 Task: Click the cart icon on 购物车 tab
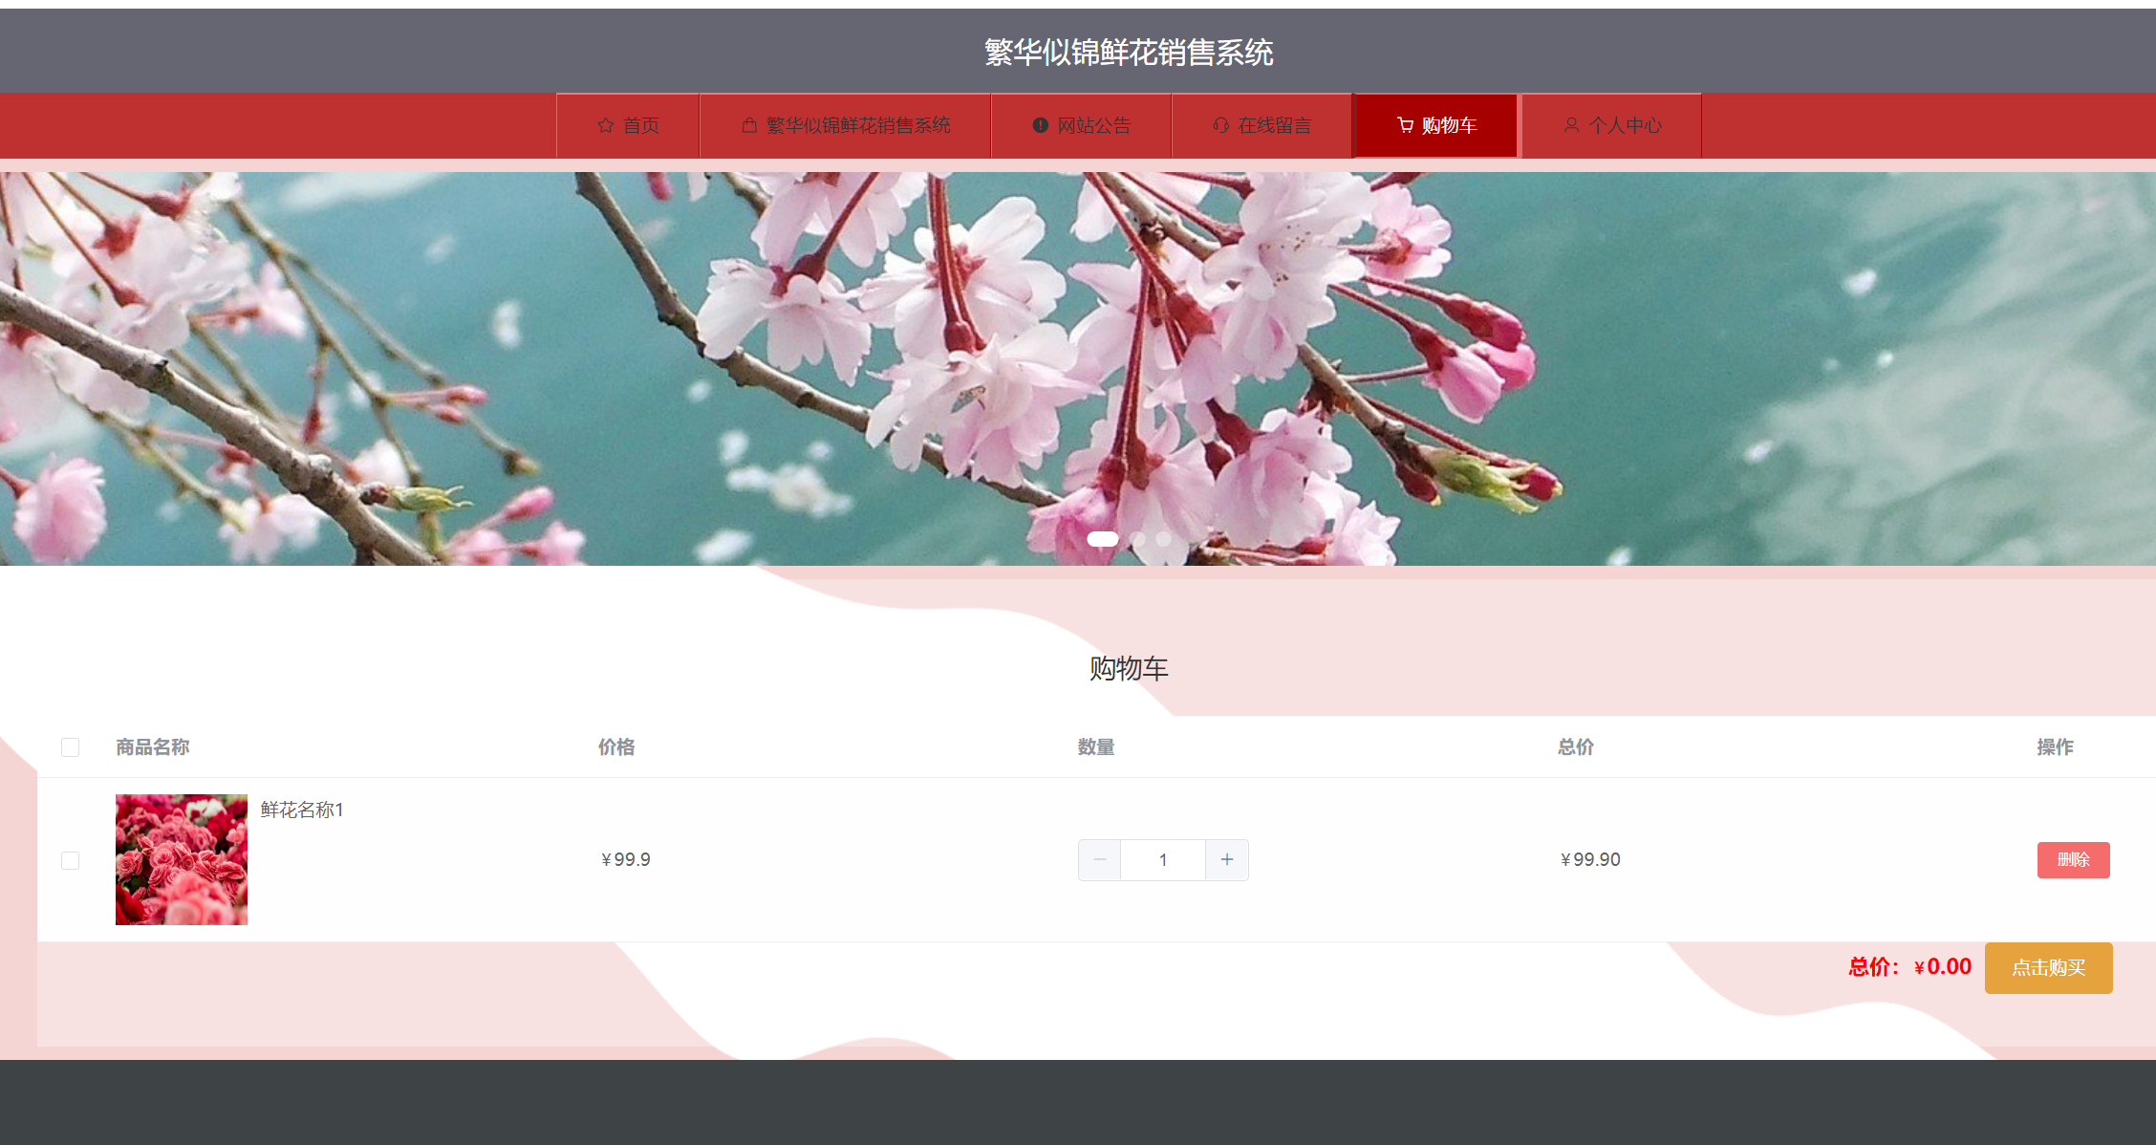tap(1403, 124)
